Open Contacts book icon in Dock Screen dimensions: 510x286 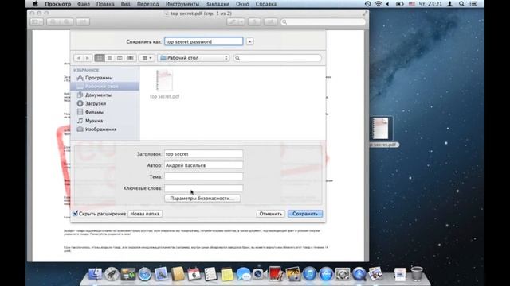(178, 274)
